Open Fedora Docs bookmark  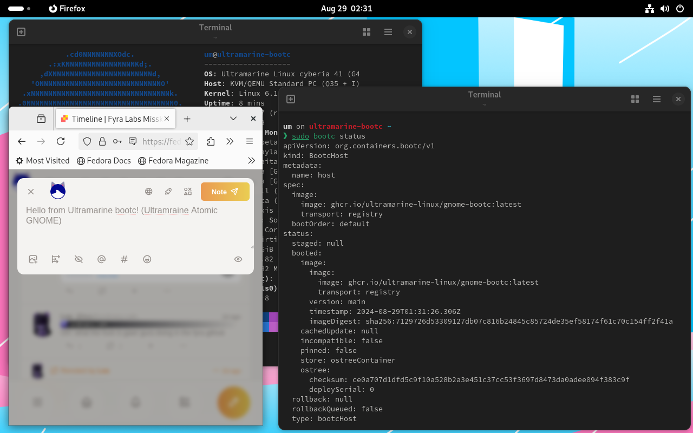pyautogui.click(x=103, y=161)
